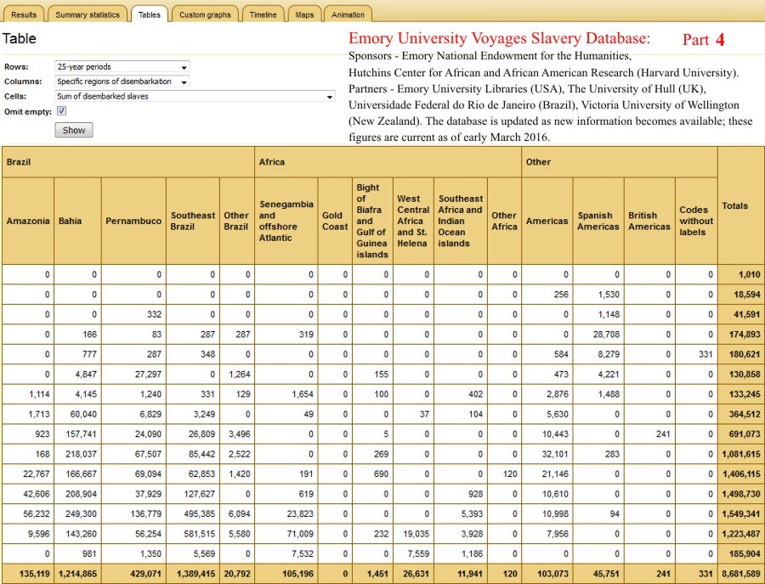Screen dimensions: 765x584
Task: Click the grand total 8,681,589 cell
Action: click(739, 575)
